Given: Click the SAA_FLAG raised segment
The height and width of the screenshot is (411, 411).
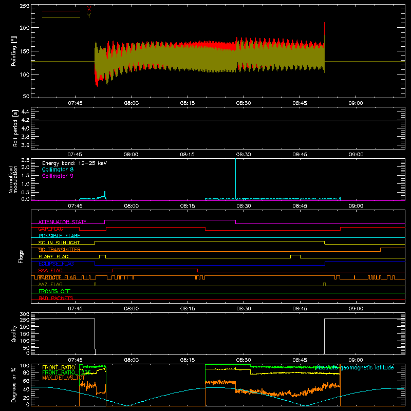Looking at the screenshot, I should [155, 269].
